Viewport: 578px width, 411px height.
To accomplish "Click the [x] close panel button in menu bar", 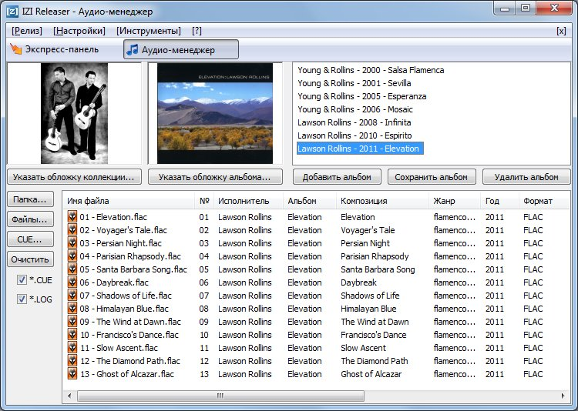I will (x=561, y=31).
